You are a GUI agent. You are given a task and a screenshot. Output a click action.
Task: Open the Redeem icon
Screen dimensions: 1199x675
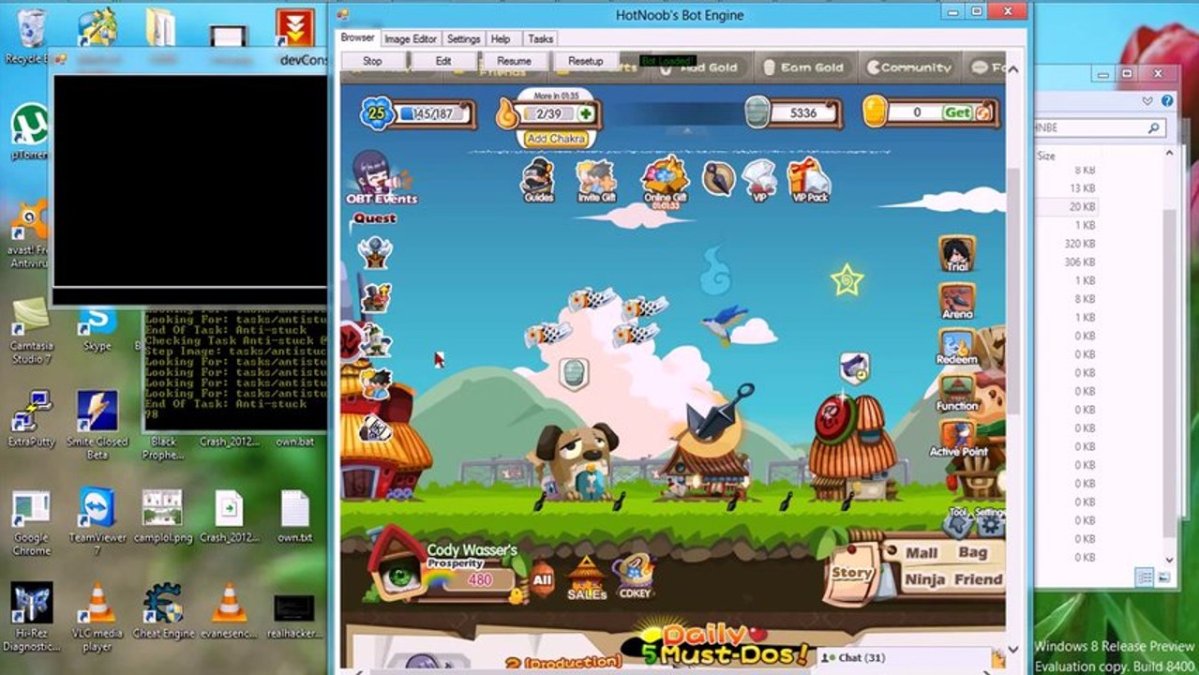click(x=957, y=347)
